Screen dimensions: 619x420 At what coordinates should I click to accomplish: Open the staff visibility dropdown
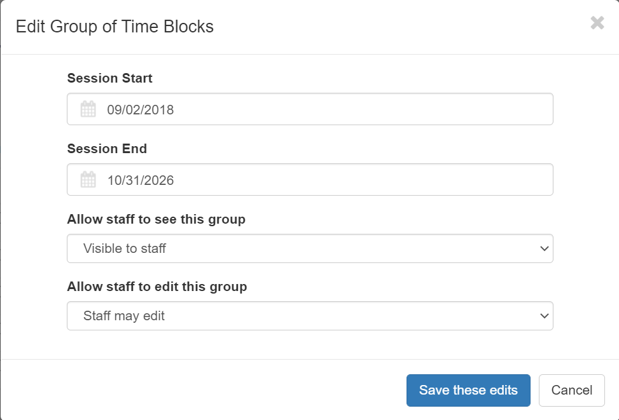pyautogui.click(x=310, y=248)
